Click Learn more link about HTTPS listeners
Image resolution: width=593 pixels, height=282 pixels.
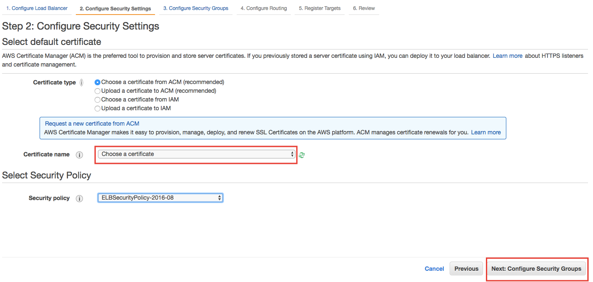[508, 56]
